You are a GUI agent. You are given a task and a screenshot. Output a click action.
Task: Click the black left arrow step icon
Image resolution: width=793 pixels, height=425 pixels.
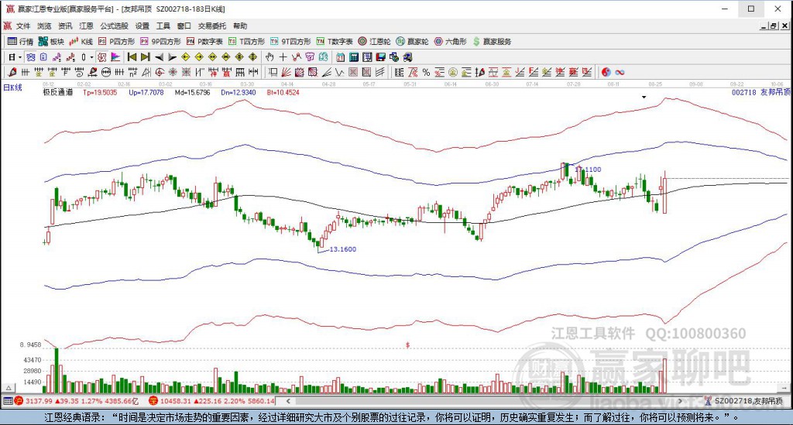click(159, 57)
